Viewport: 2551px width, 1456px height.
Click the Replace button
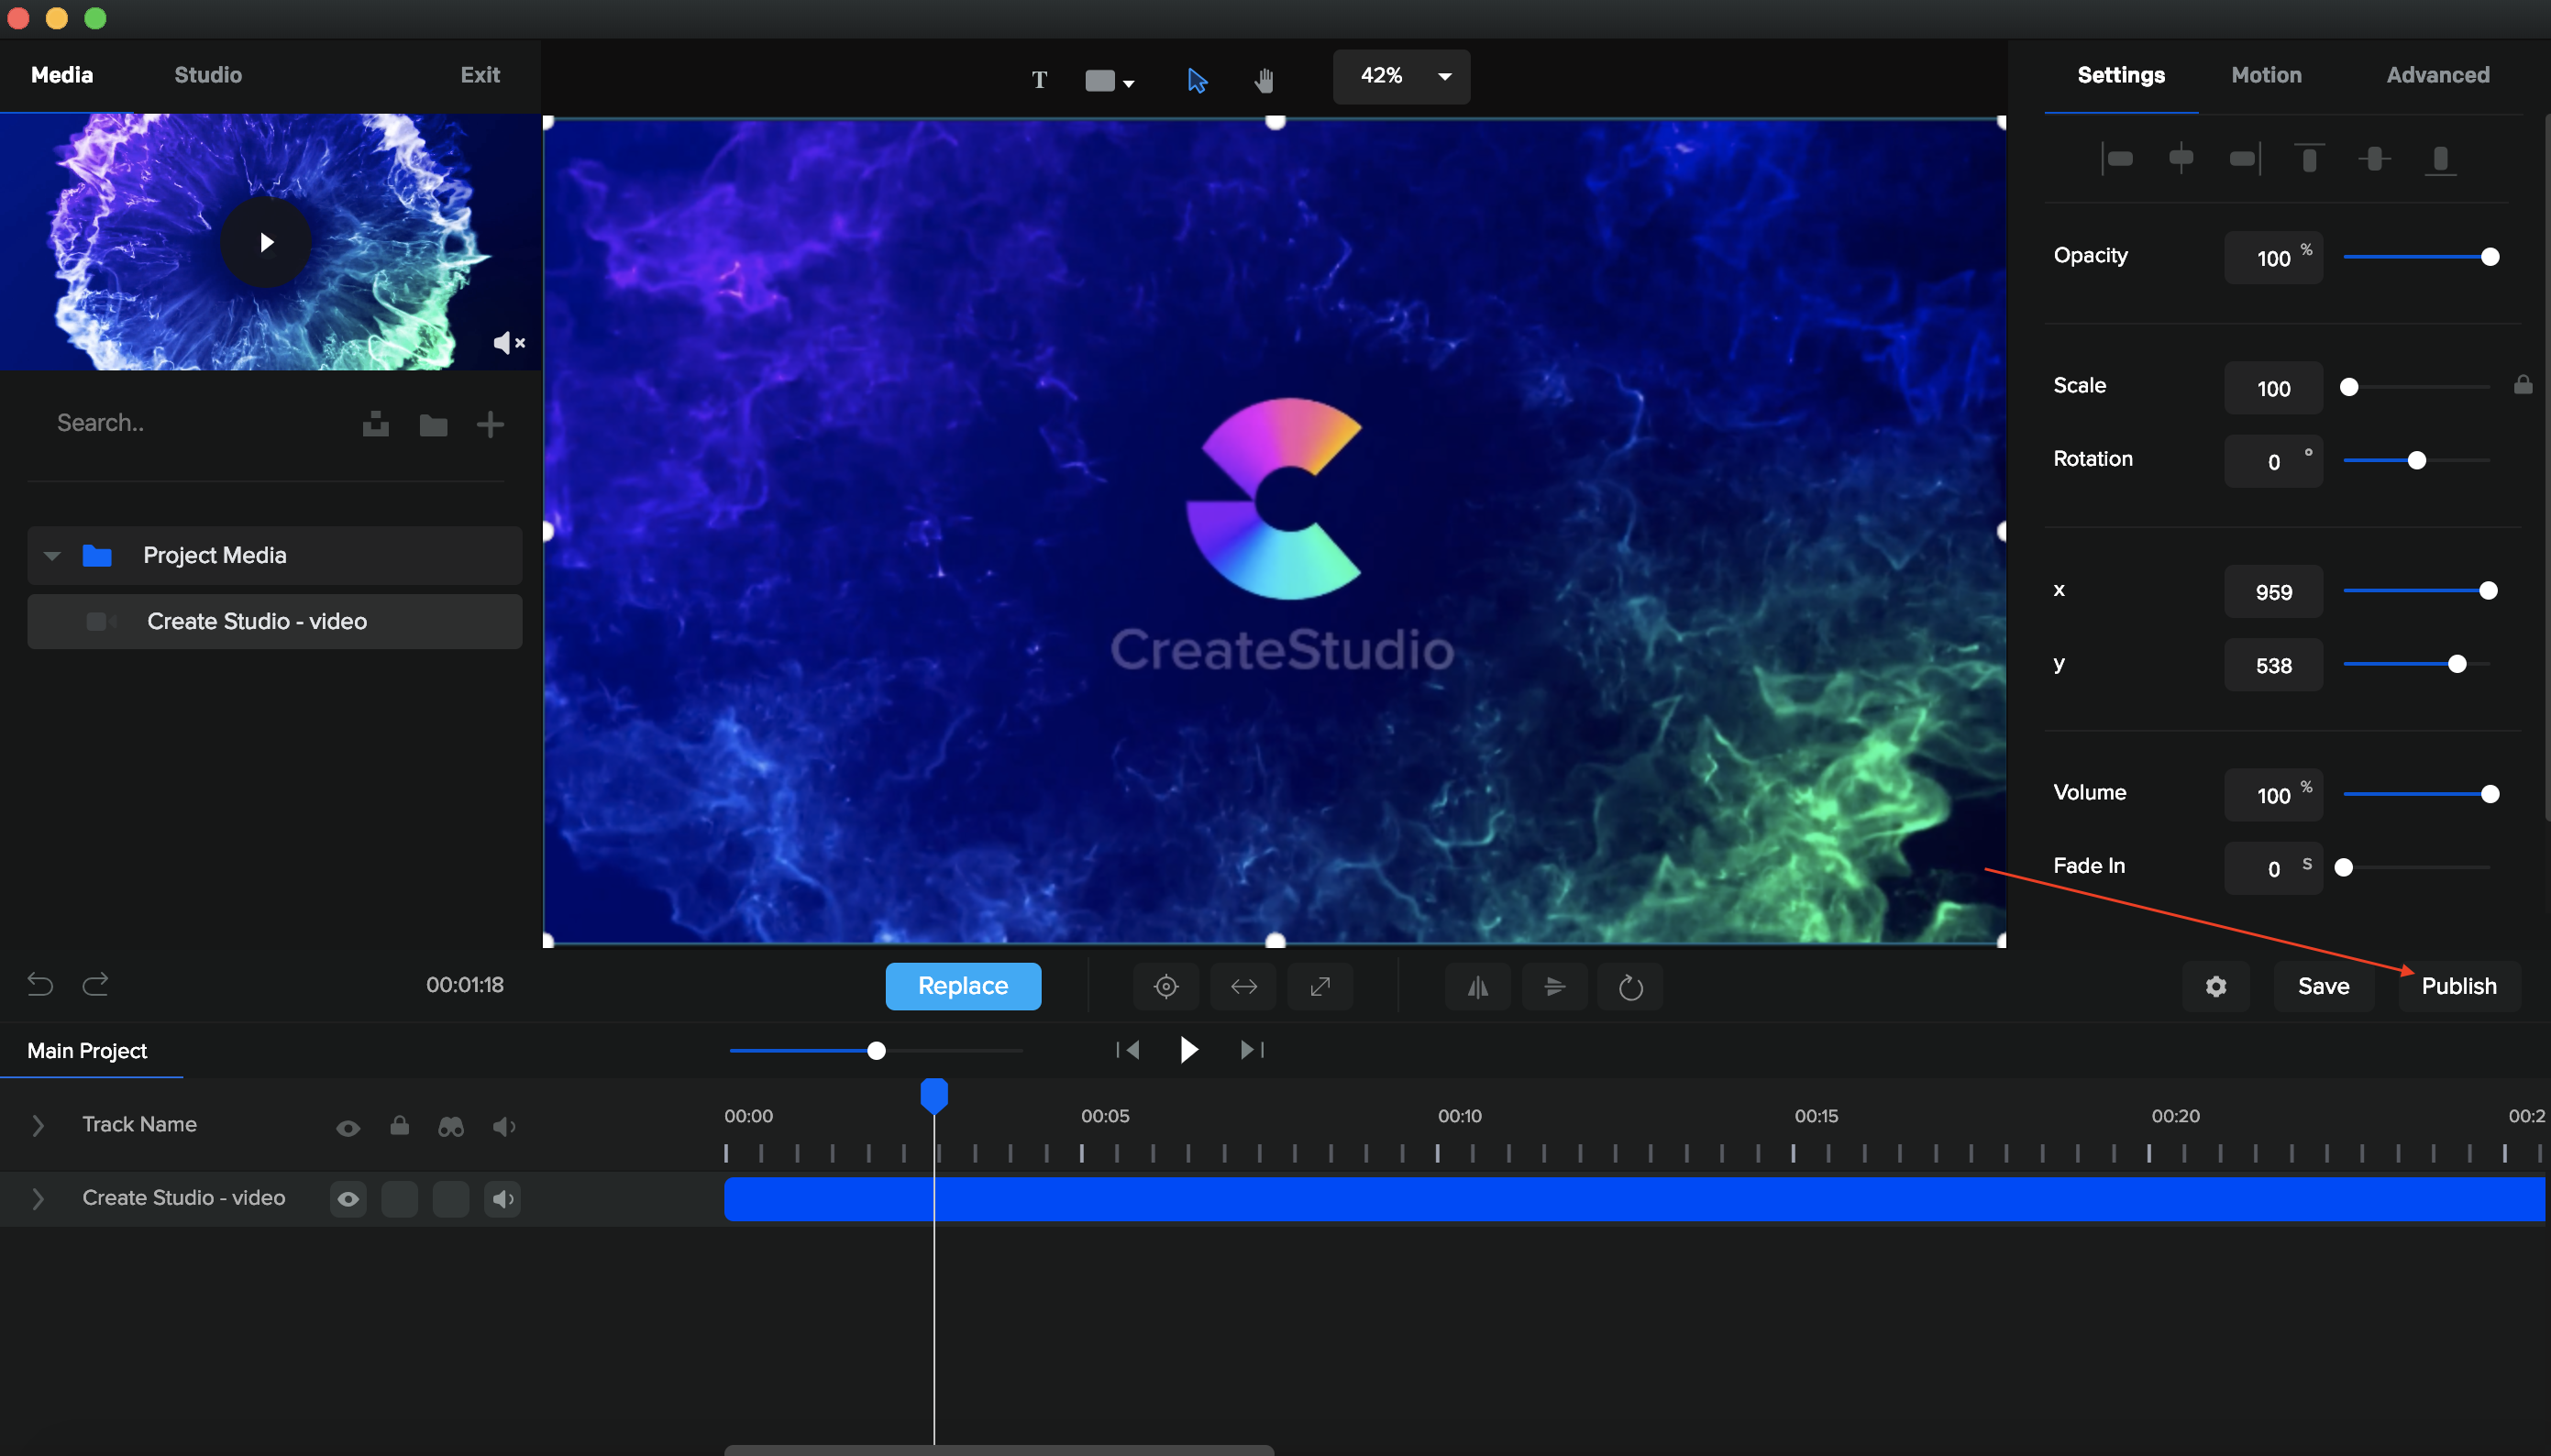point(962,986)
